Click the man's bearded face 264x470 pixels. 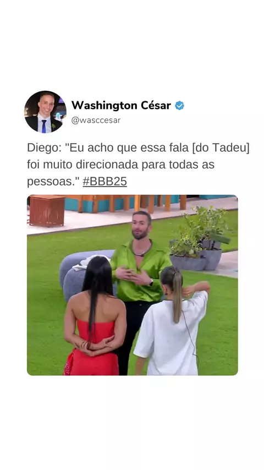tap(141, 226)
